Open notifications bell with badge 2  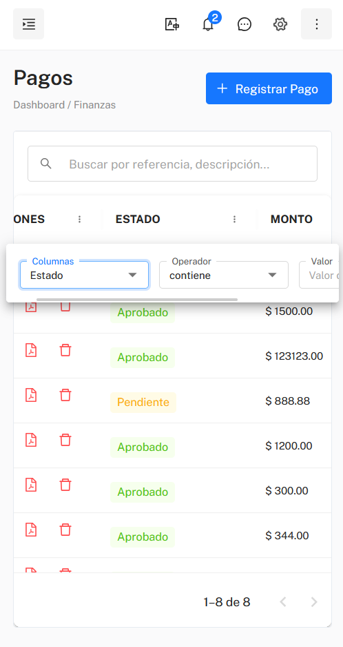pos(209,24)
